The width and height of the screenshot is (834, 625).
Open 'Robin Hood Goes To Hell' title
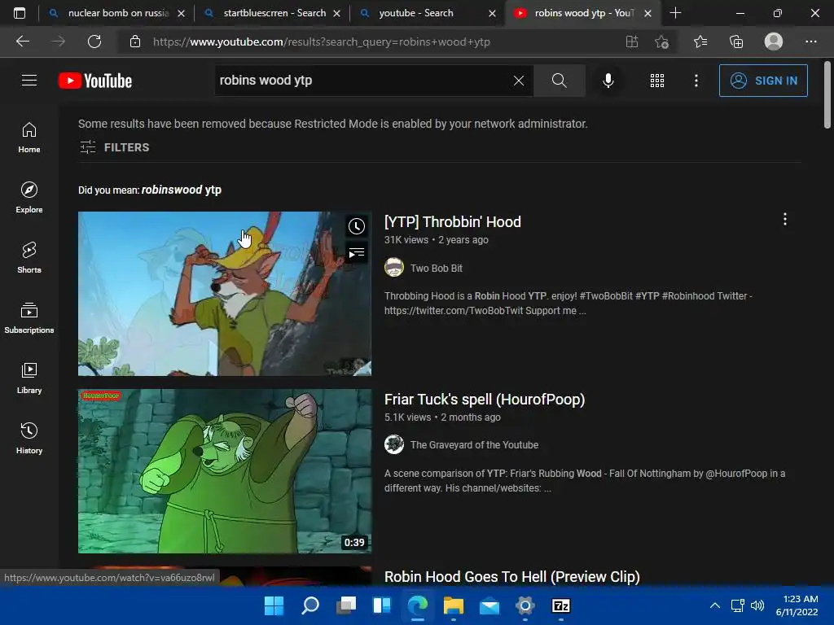pyautogui.click(x=511, y=577)
